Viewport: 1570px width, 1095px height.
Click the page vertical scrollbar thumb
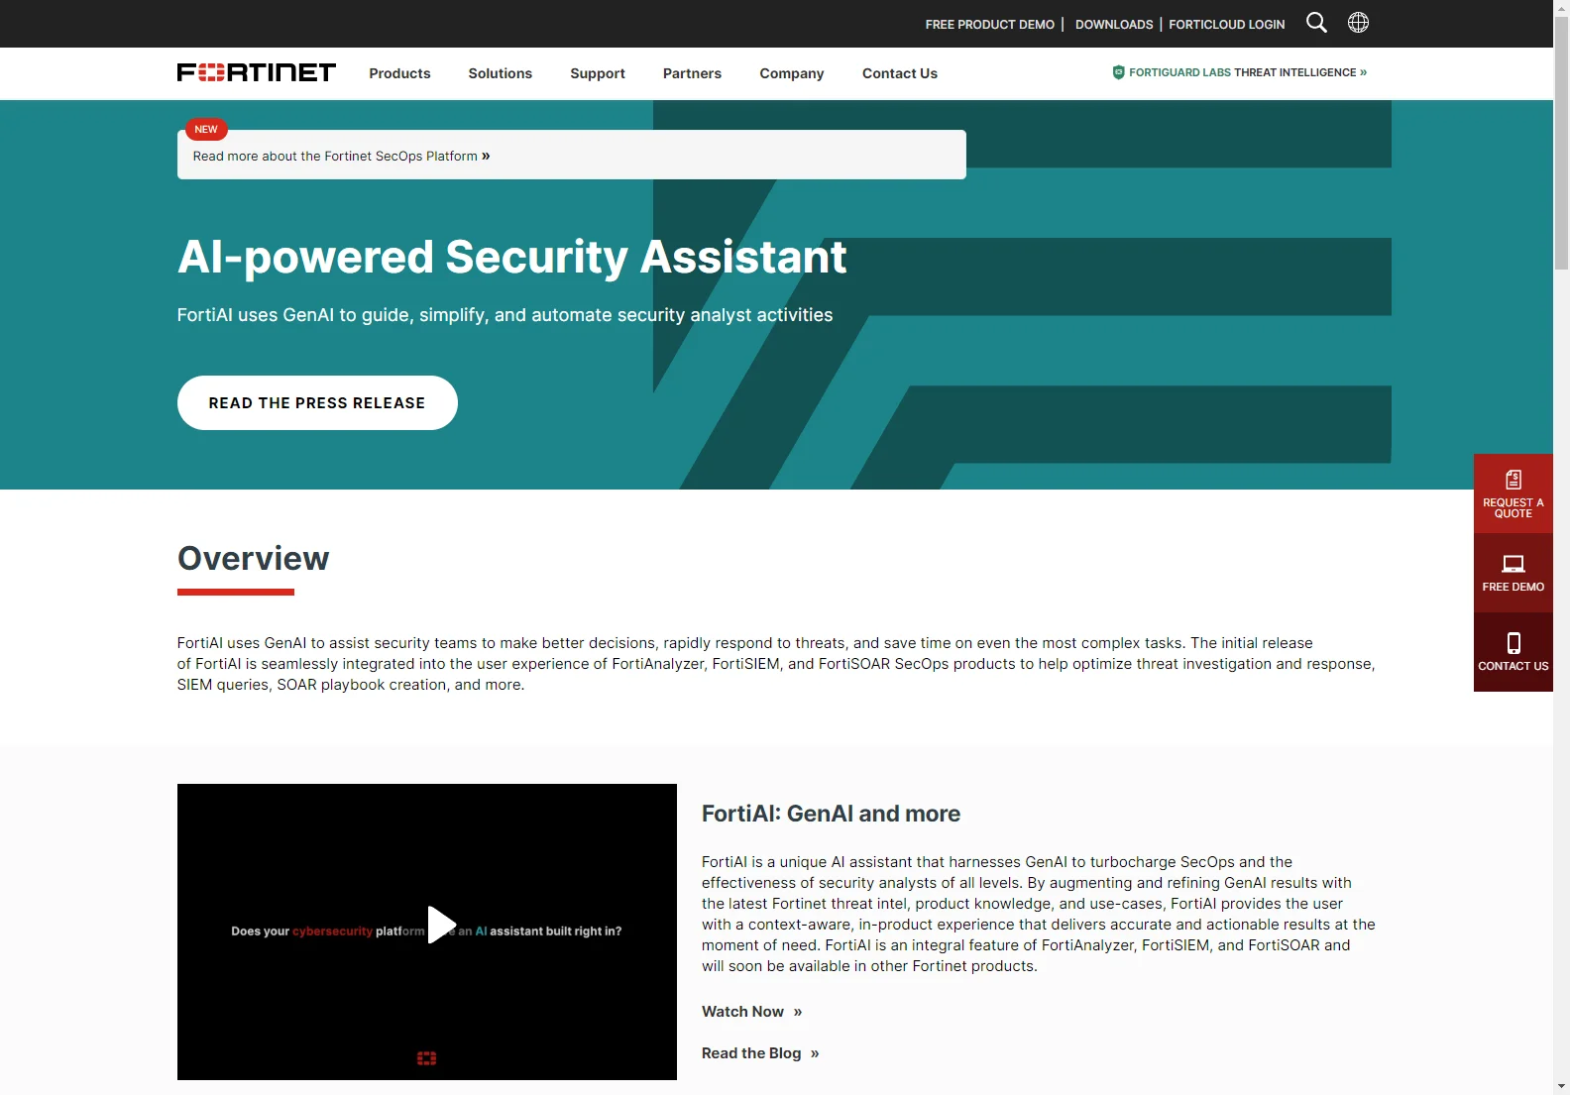click(1561, 144)
